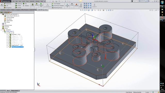The height and width of the screenshot is (93, 165).
Task: Click the panel splitter collapse handle
Action: tap(34, 49)
